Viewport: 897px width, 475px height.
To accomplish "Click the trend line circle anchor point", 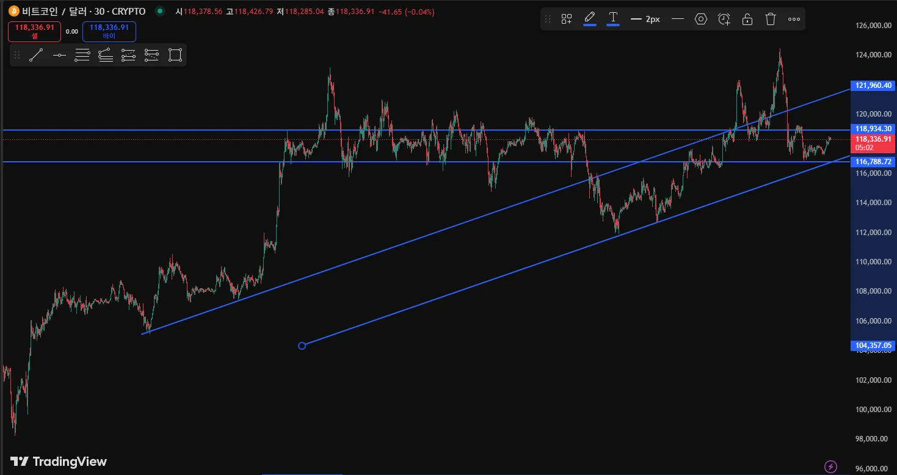I will [x=302, y=346].
